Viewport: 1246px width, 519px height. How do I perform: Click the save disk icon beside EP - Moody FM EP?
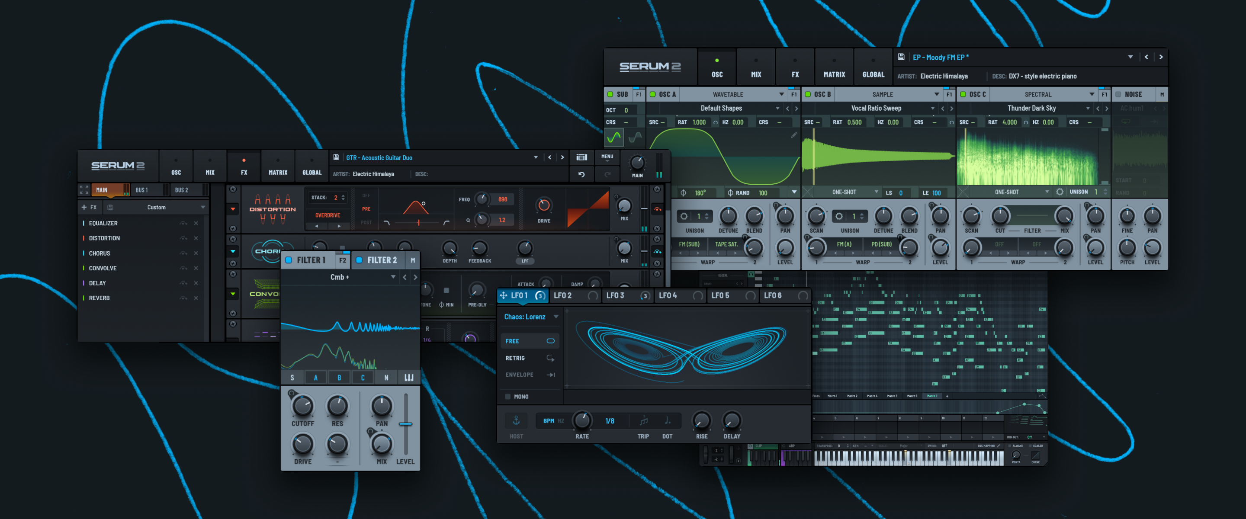pos(901,57)
